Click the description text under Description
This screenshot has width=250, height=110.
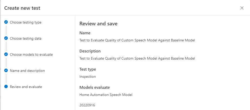click(137, 58)
